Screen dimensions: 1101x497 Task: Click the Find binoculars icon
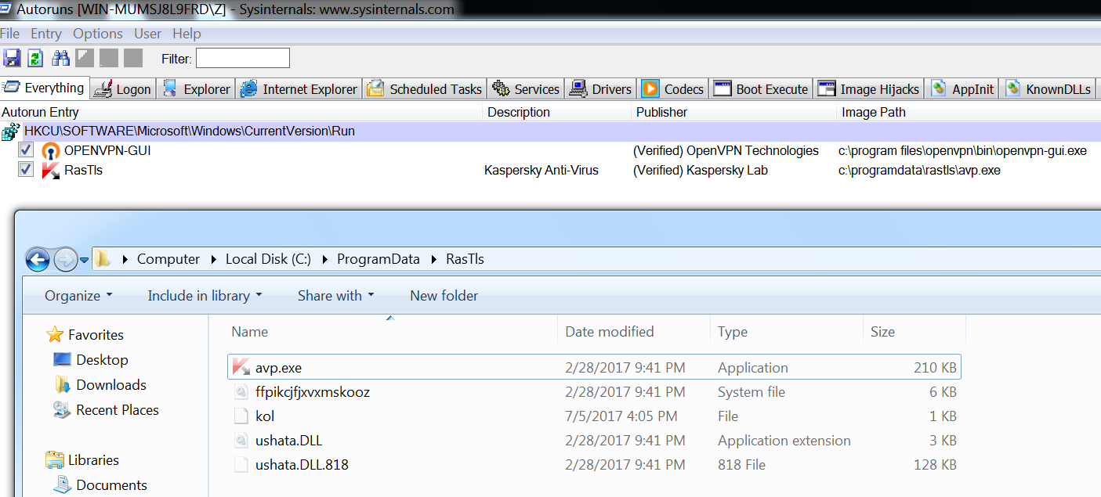(x=60, y=58)
